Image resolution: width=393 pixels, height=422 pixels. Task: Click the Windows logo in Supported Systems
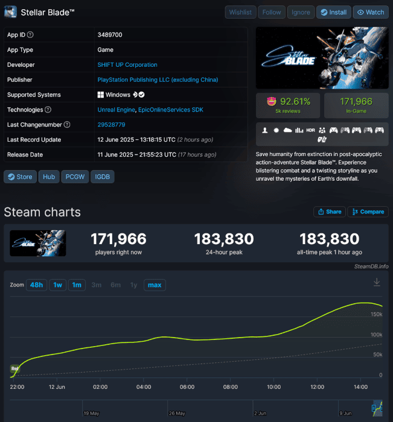pyautogui.click(x=101, y=95)
